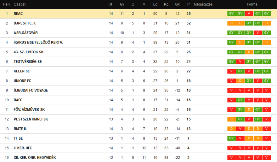
Task: Click the Megjegyzés column header
Action: click(203, 4)
